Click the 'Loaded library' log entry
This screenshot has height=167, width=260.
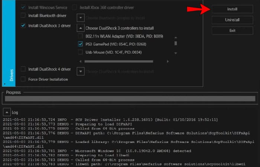coord(129,144)
